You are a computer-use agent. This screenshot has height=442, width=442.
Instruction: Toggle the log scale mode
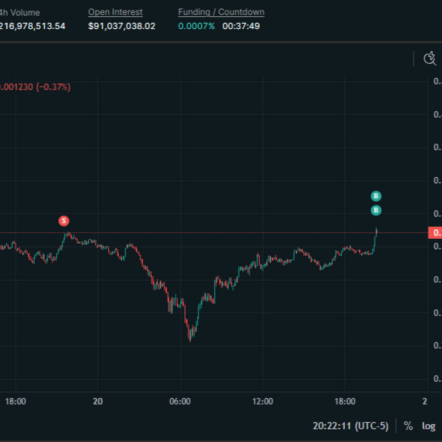click(429, 426)
